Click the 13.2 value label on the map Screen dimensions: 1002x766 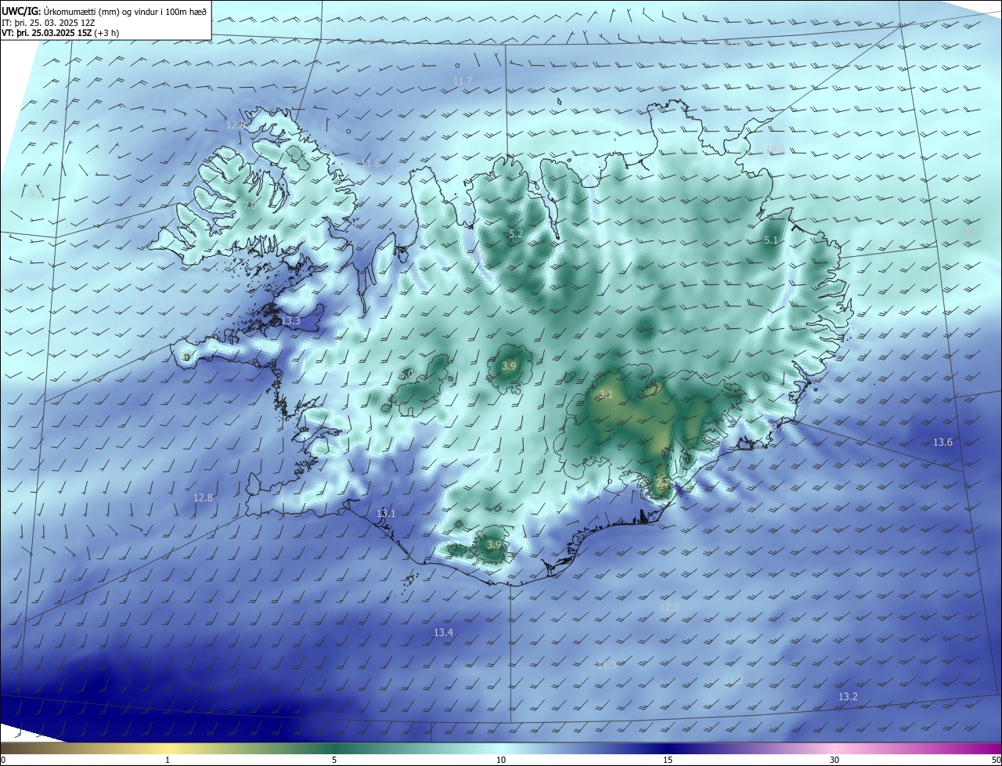click(x=848, y=697)
